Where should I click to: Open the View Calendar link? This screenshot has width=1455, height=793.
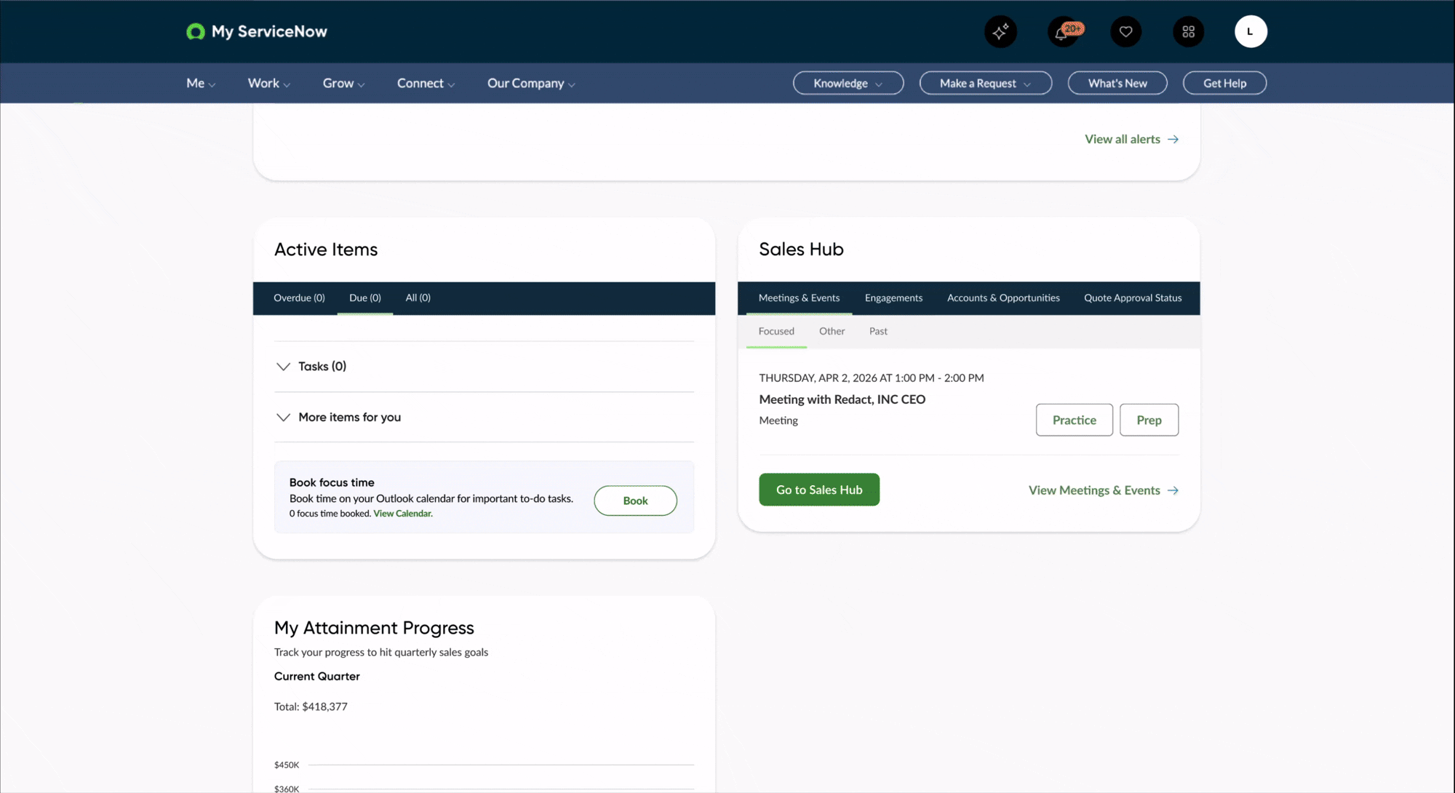(402, 513)
